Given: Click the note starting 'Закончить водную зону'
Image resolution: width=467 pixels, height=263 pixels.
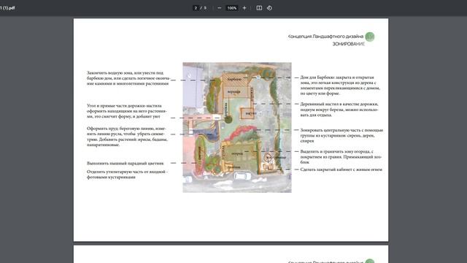Looking at the screenshot, I should (x=128, y=78).
